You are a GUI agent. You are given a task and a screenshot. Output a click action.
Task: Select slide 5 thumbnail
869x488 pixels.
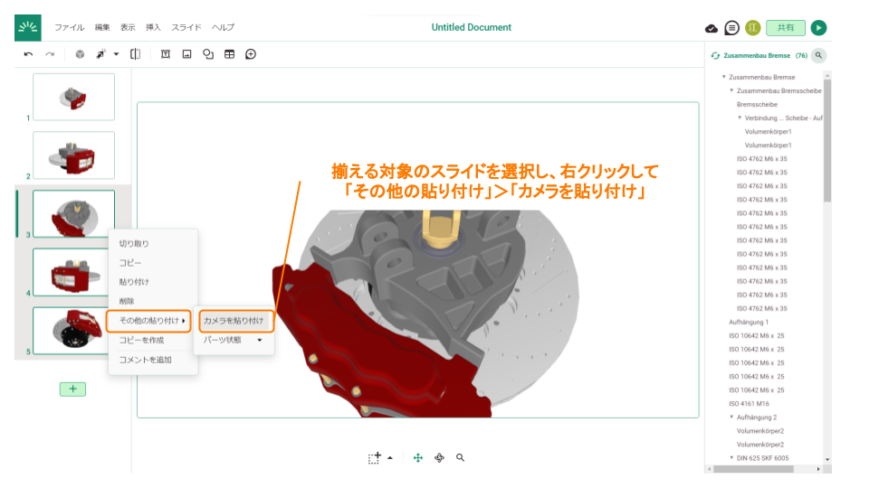71,331
